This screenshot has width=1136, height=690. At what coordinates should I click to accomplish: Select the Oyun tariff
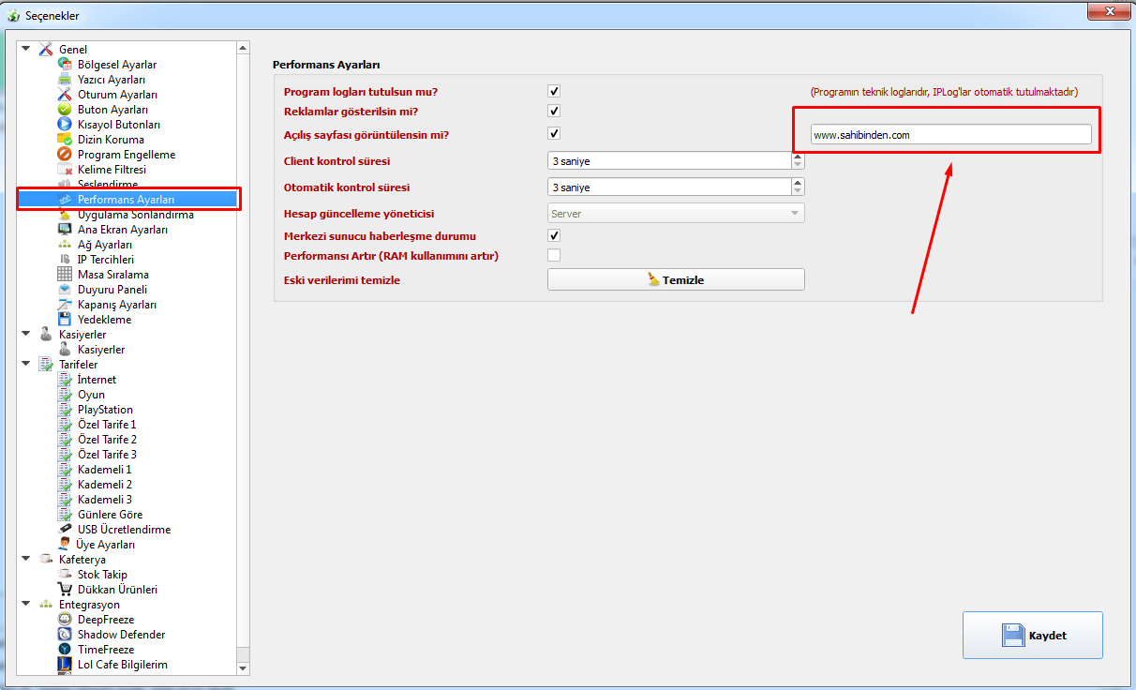coord(91,395)
